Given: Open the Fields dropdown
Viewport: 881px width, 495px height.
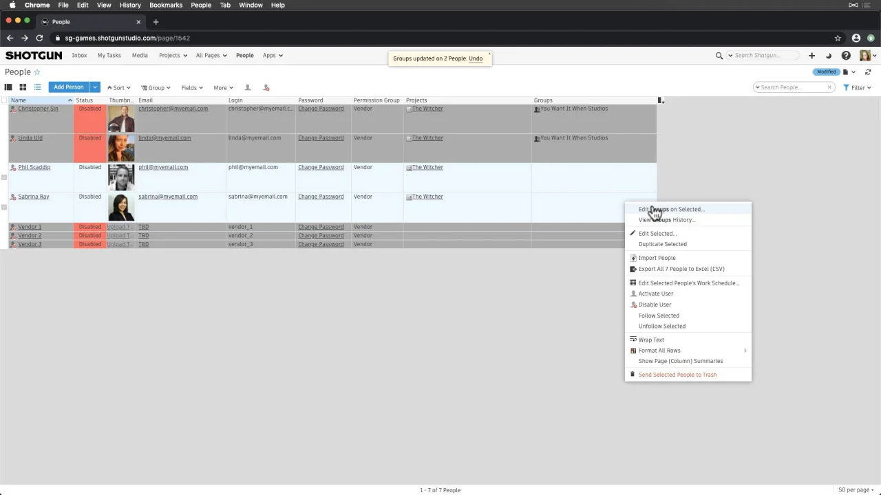Looking at the screenshot, I should [192, 88].
